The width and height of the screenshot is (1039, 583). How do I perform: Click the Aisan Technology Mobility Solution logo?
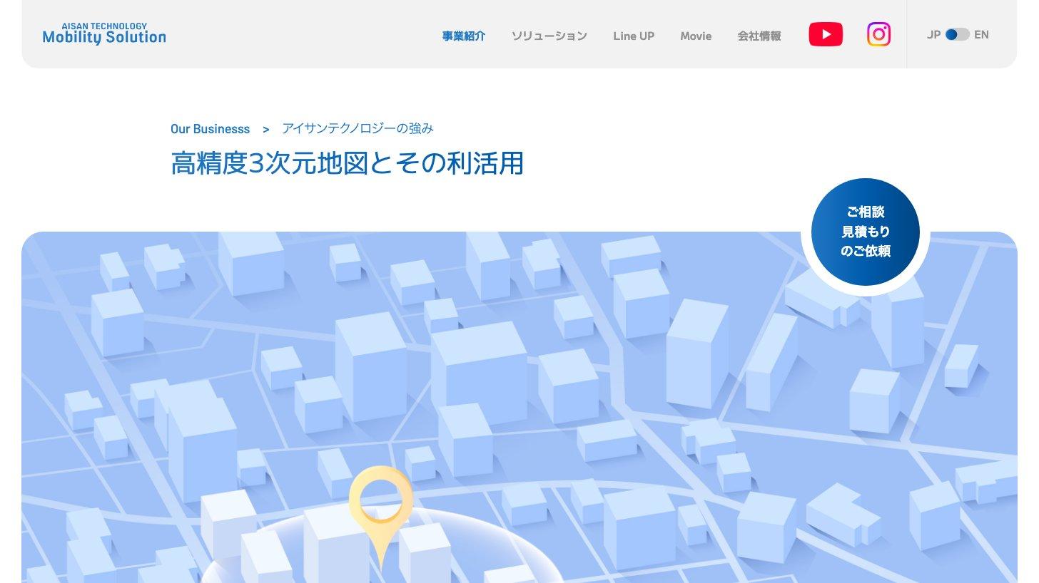104,33
